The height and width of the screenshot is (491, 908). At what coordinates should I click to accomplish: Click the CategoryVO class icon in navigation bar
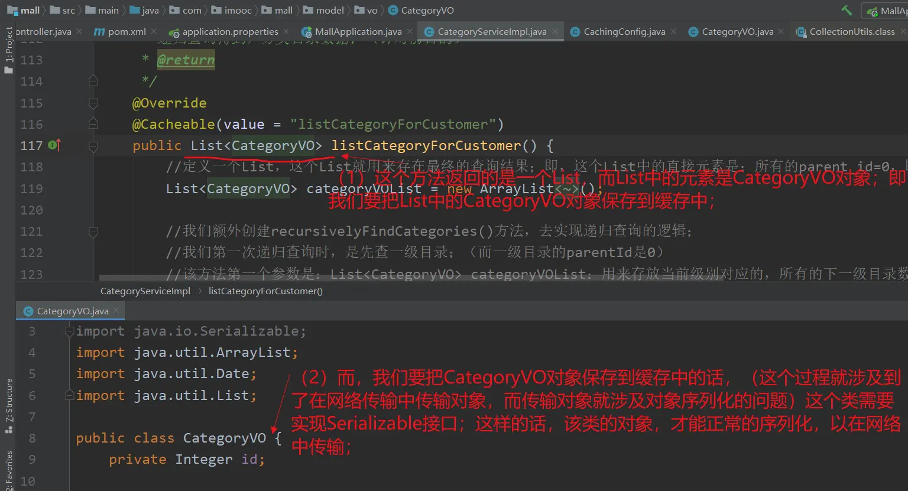[x=393, y=10]
